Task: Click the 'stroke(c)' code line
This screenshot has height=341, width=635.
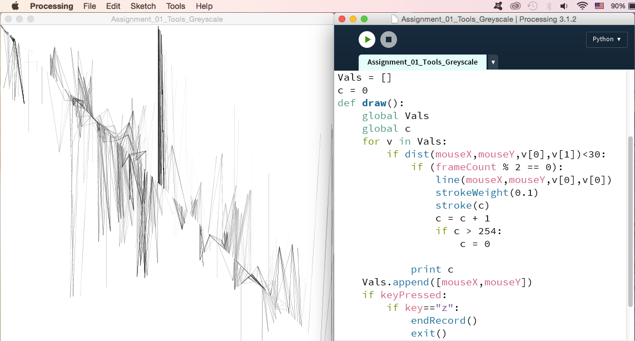Action: (463, 205)
